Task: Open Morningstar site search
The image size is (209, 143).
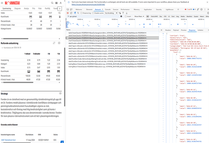Action: pos(52,3)
